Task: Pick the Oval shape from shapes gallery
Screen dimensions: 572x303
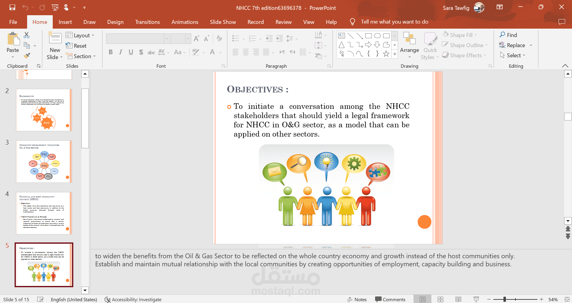Action: [x=377, y=36]
